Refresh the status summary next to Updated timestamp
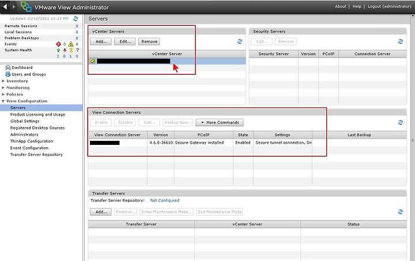The height and width of the screenshot is (261, 415). click(76, 18)
